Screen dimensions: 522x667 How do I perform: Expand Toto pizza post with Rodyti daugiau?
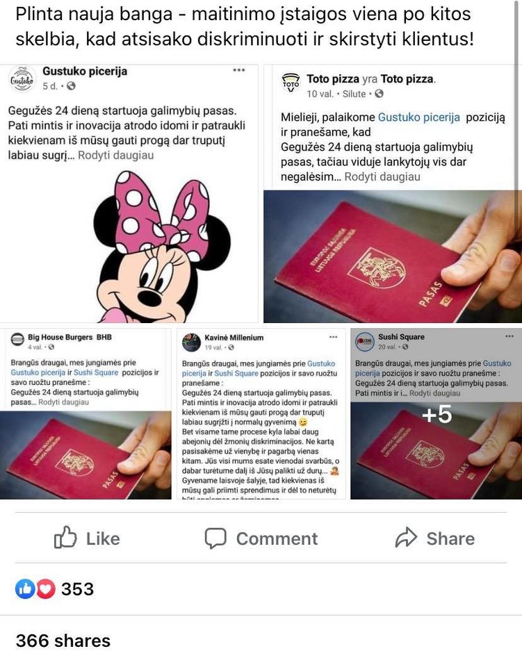click(382, 176)
